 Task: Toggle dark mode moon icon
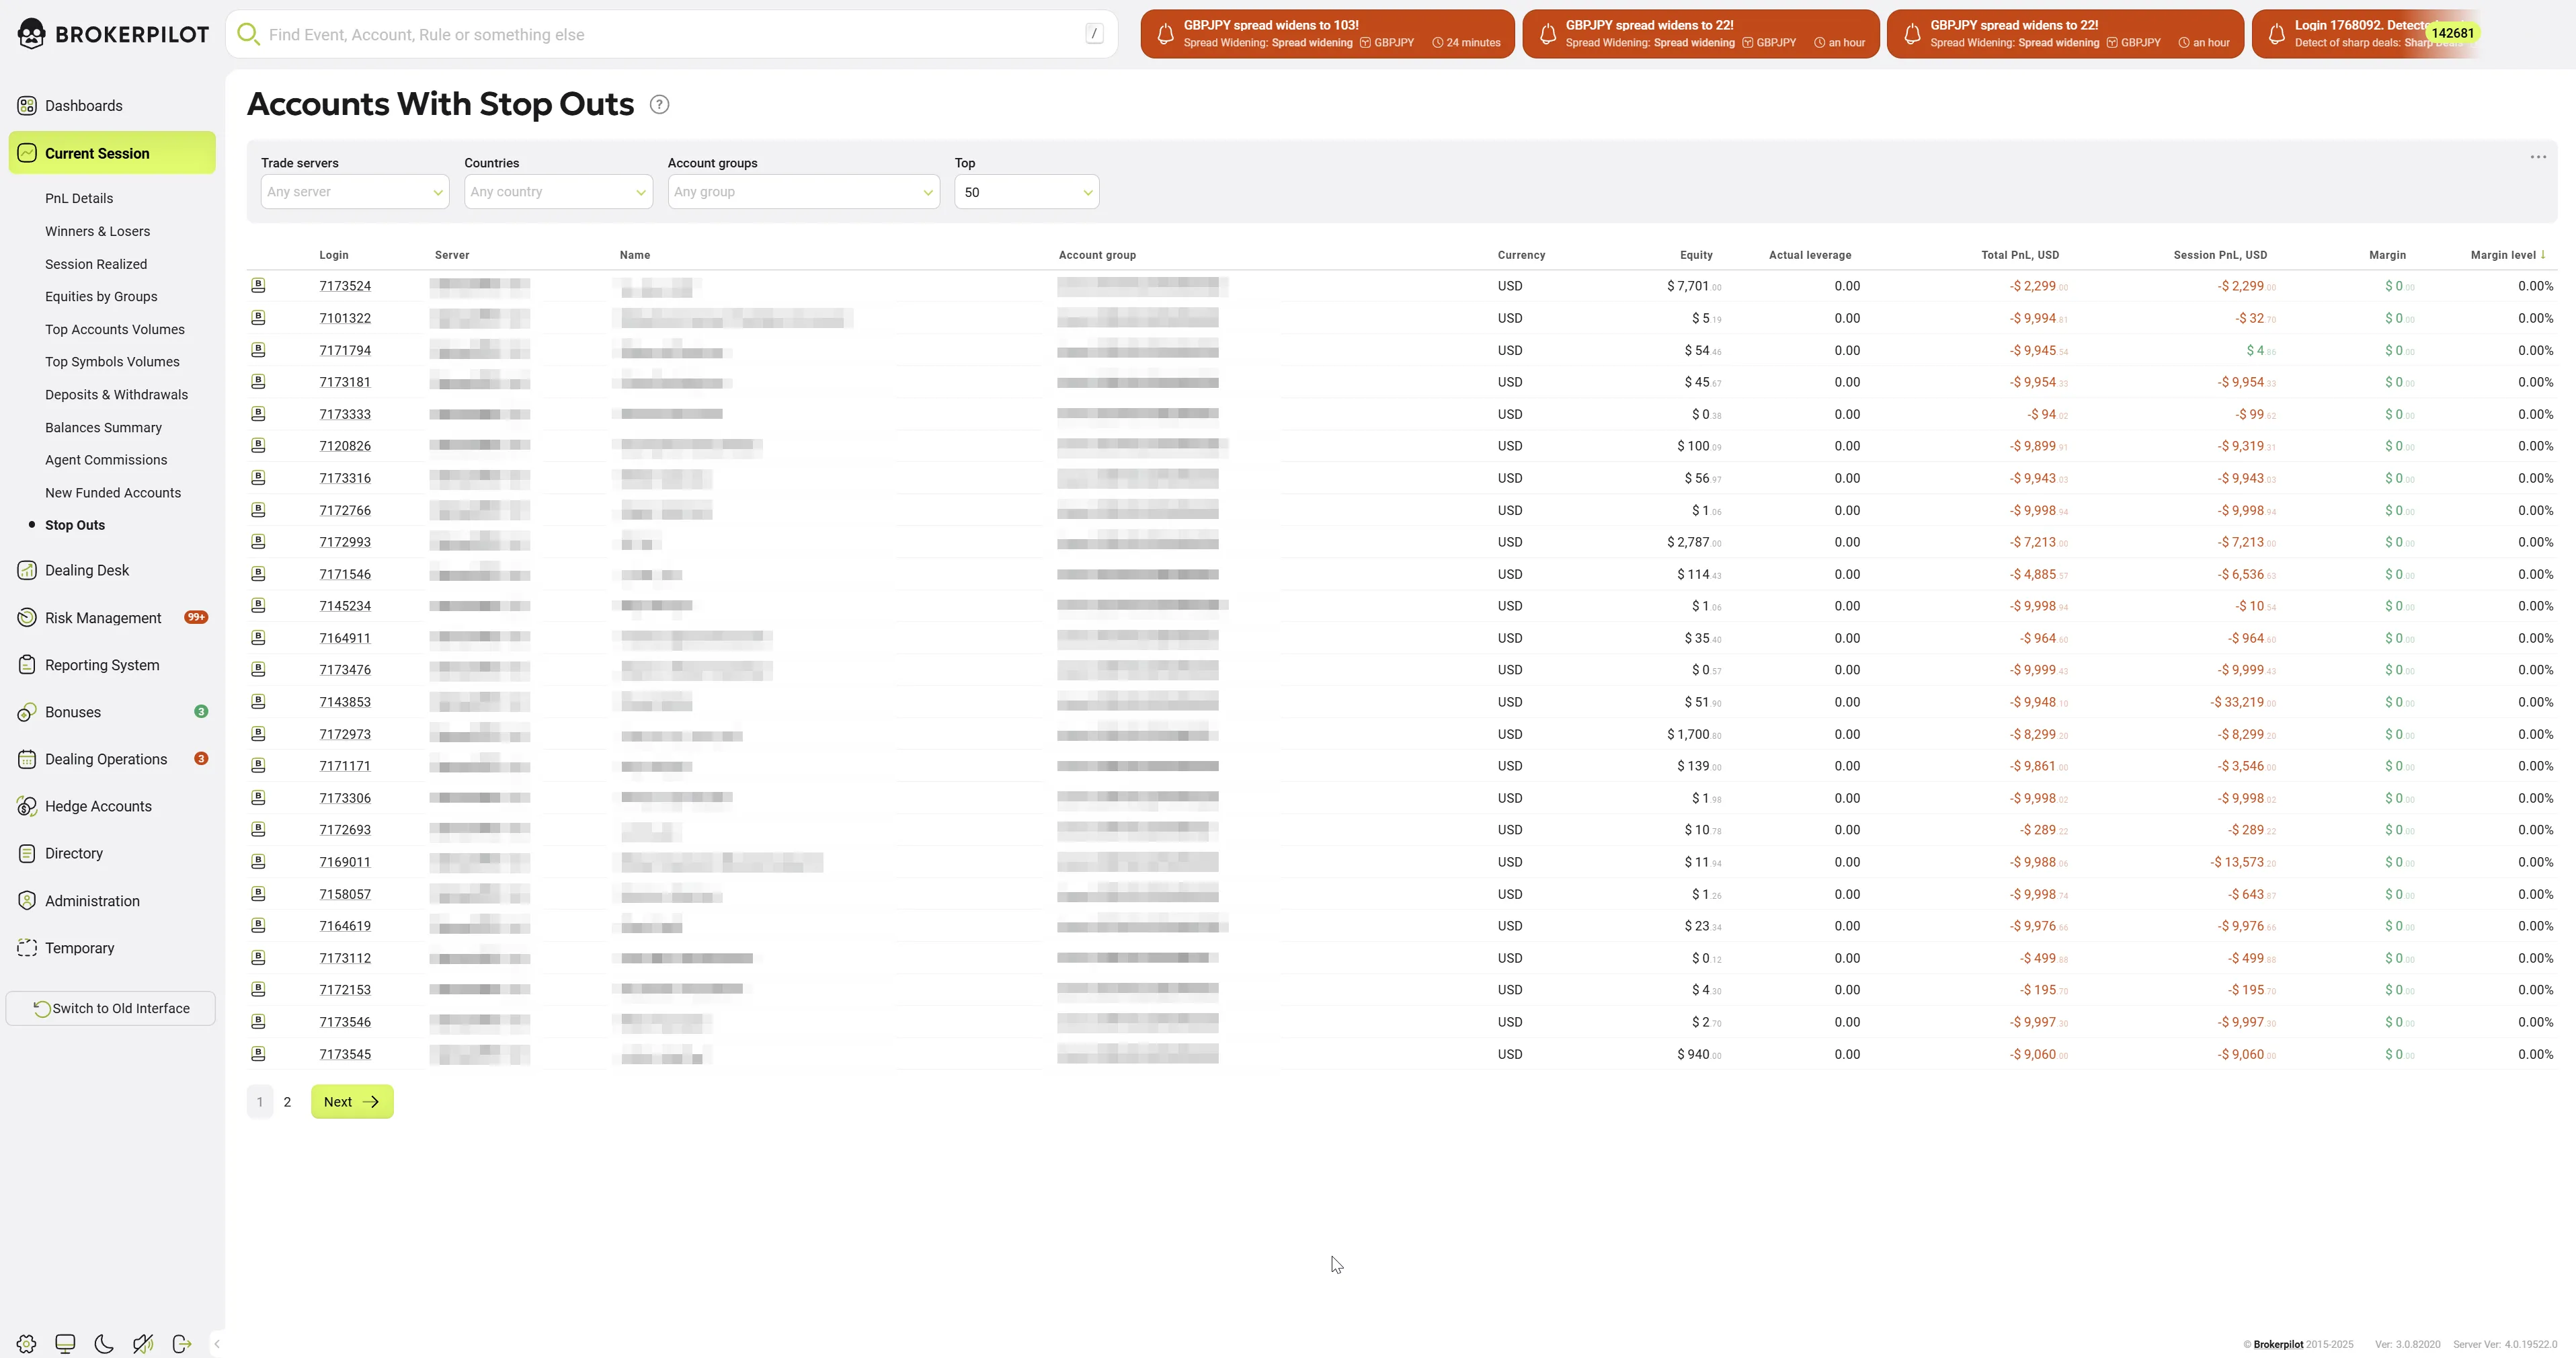[104, 1343]
